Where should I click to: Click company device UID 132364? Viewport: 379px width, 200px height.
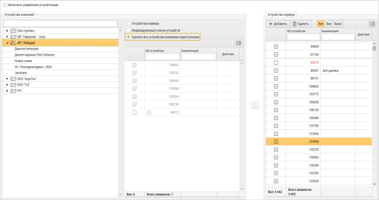tap(174, 97)
